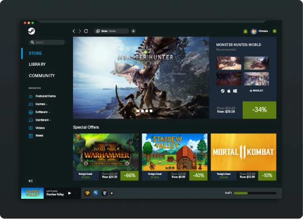
Task: Open a new tab with plus button
Action: point(133,31)
